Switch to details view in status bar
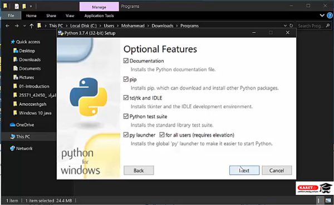334x205 pixels. [318, 201]
